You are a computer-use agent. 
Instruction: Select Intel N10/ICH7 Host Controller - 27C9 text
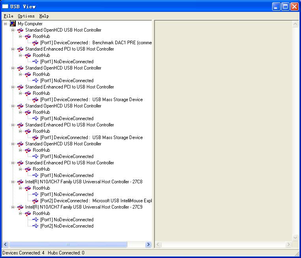tap(84, 207)
